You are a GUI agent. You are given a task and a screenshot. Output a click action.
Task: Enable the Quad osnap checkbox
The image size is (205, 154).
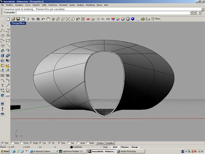point(78,143)
